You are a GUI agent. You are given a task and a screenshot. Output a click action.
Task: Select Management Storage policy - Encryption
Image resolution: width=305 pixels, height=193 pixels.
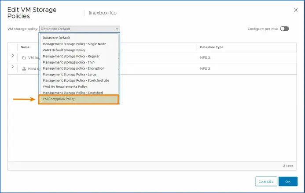73,68
